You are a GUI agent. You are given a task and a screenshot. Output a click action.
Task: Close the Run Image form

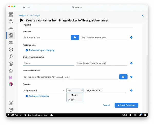[x=143, y=16]
